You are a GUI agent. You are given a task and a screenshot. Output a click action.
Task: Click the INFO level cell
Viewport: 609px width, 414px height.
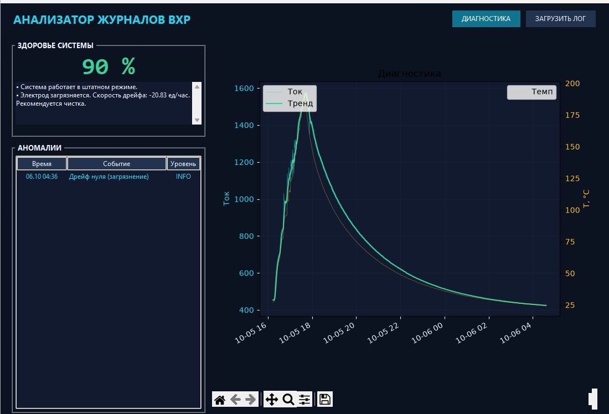[x=183, y=177]
